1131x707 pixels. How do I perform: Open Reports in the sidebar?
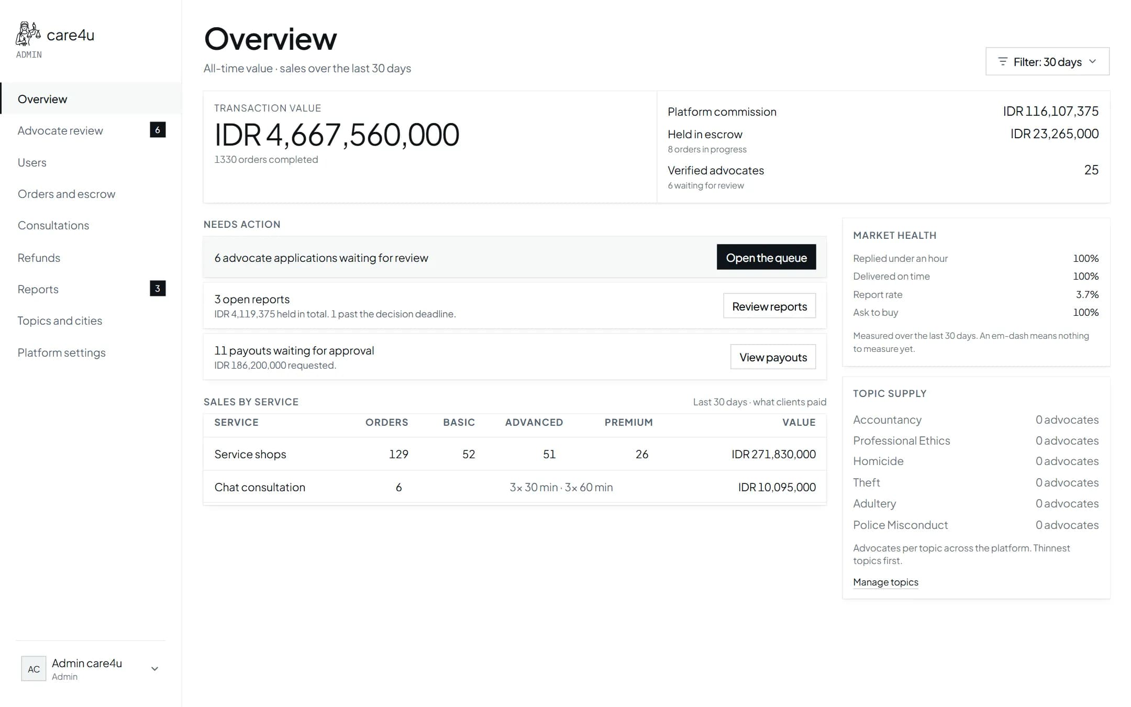click(x=38, y=289)
